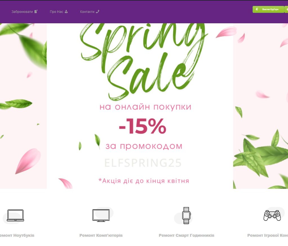Open the Ремонт Комп'ютерів link
Image resolution: width=288 pixels, height=246 pixels.
click(x=101, y=235)
